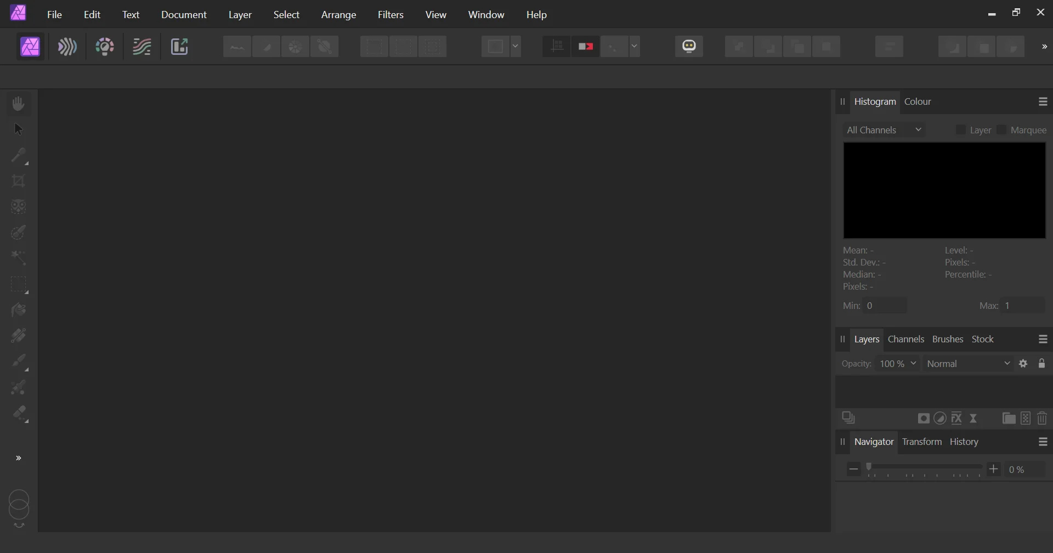
Task: Select the Hand (View) tool
Action: pyautogui.click(x=19, y=104)
